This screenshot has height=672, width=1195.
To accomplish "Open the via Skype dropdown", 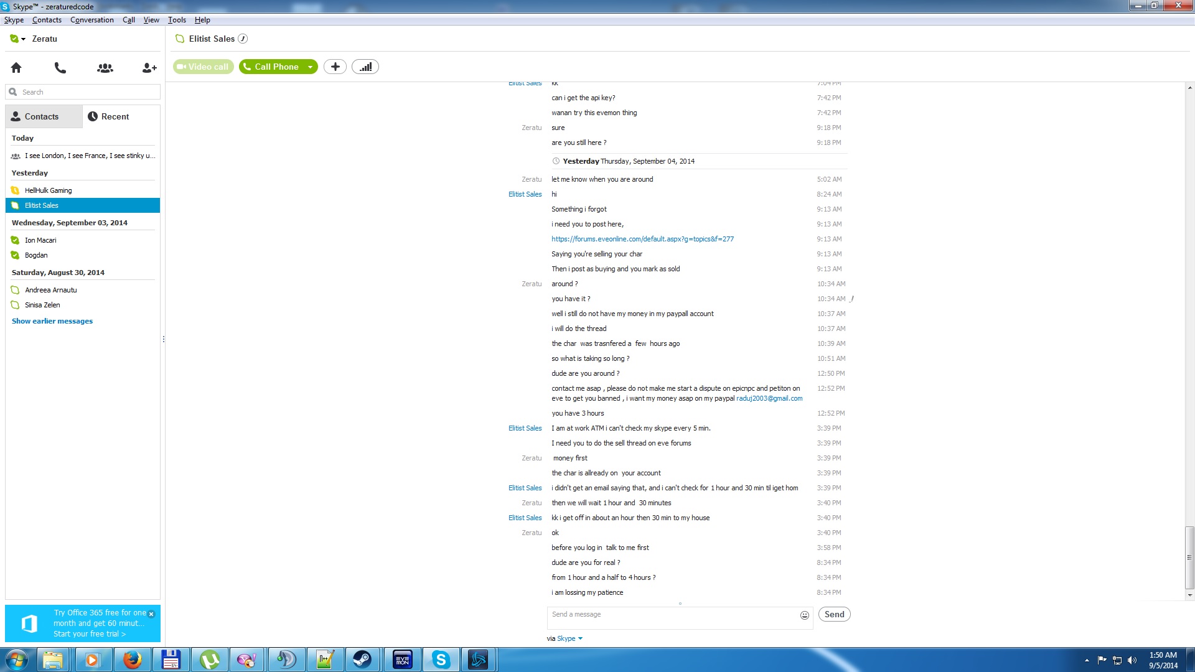I will (x=569, y=638).
